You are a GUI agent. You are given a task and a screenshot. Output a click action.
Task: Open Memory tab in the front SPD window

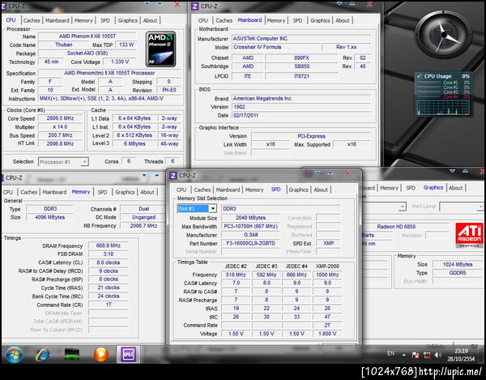click(254, 190)
